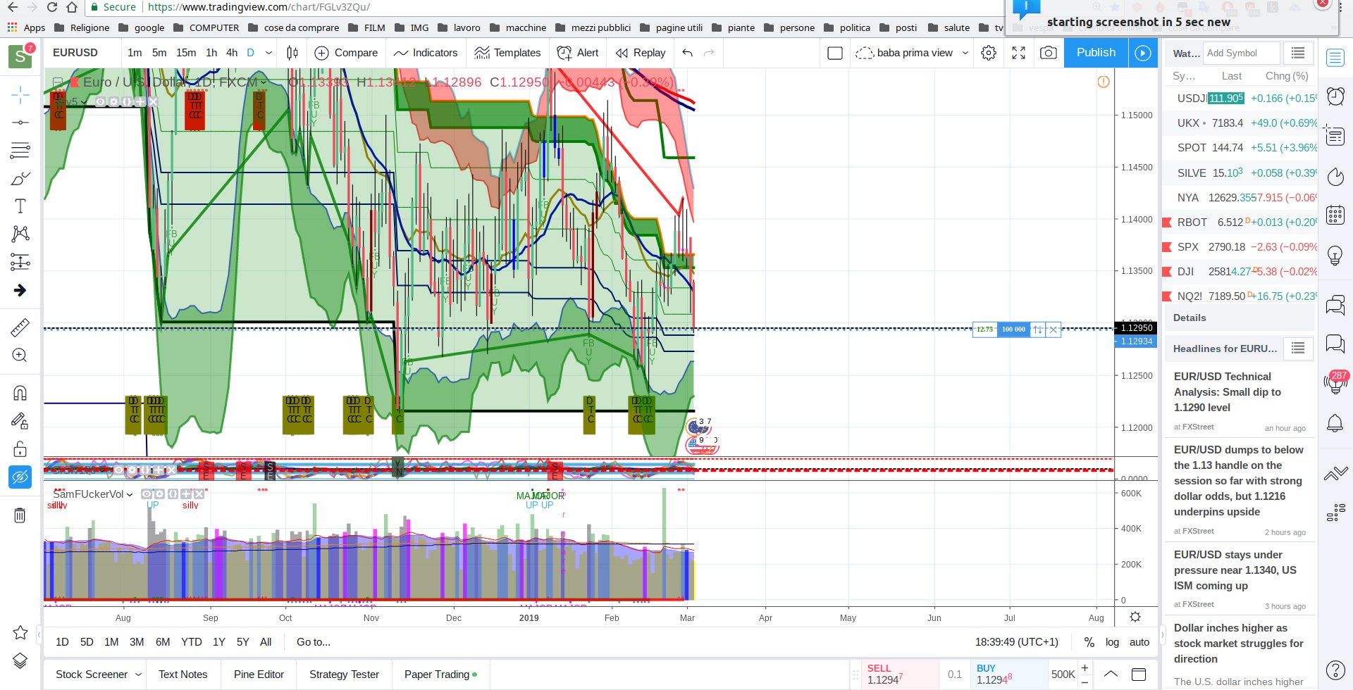The width and height of the screenshot is (1353, 690).
Task: Open the Indicators dialog
Action: (x=426, y=53)
